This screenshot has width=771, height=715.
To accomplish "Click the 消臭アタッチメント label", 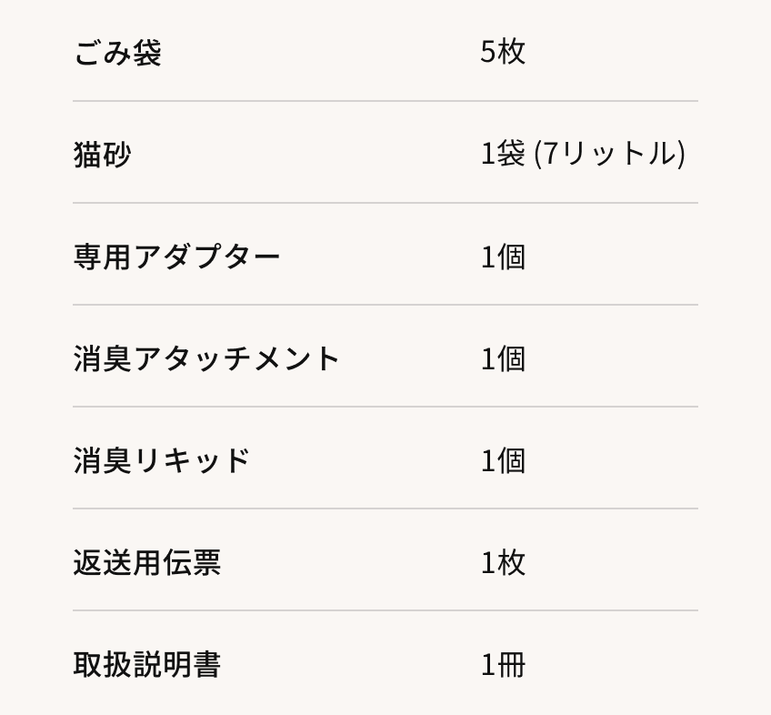I will pos(206,358).
